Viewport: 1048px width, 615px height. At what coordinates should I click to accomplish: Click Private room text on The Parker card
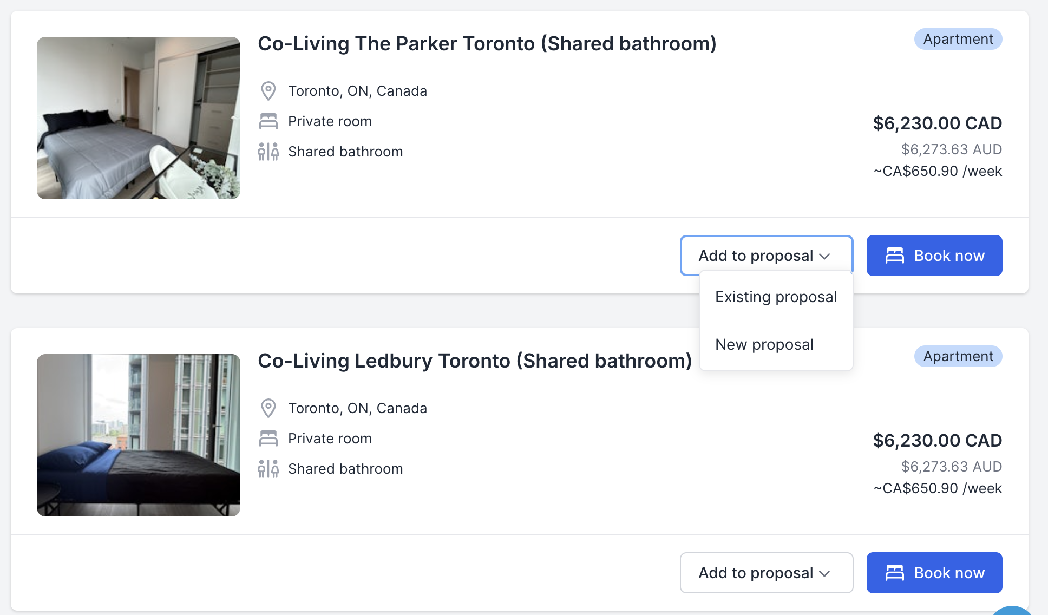[x=330, y=121]
